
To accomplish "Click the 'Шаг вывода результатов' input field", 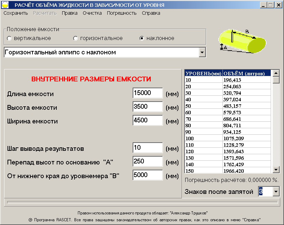I will coord(148,147).
